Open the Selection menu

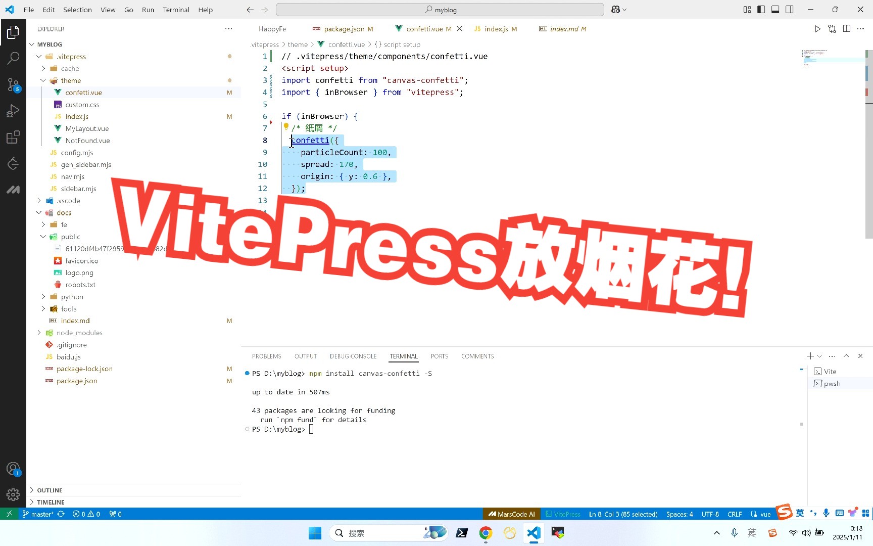coord(77,10)
